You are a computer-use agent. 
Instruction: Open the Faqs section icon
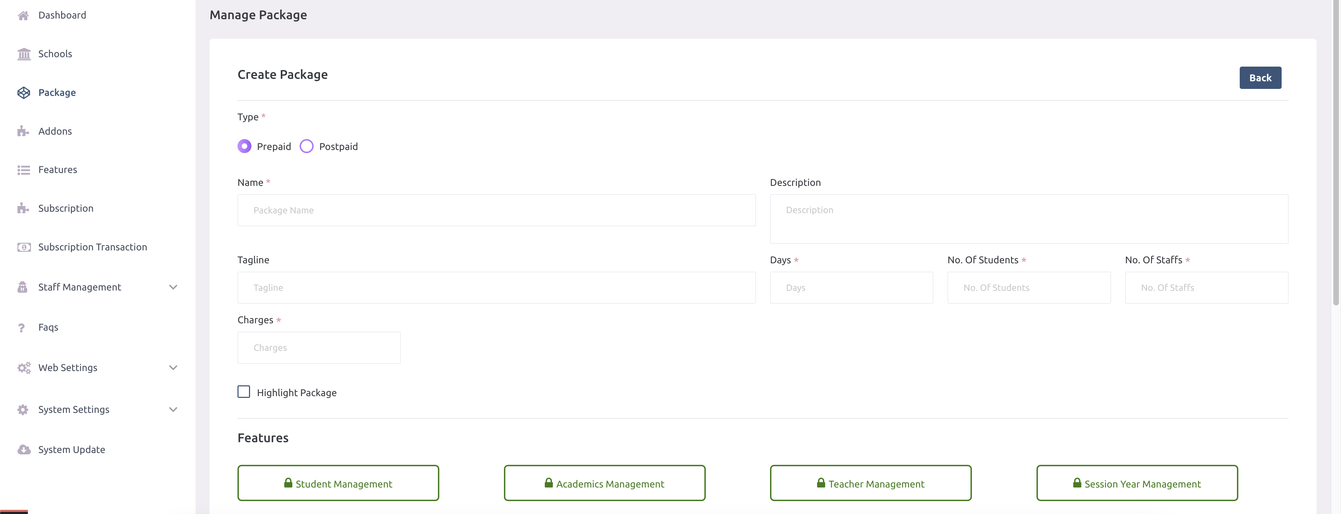[22, 327]
